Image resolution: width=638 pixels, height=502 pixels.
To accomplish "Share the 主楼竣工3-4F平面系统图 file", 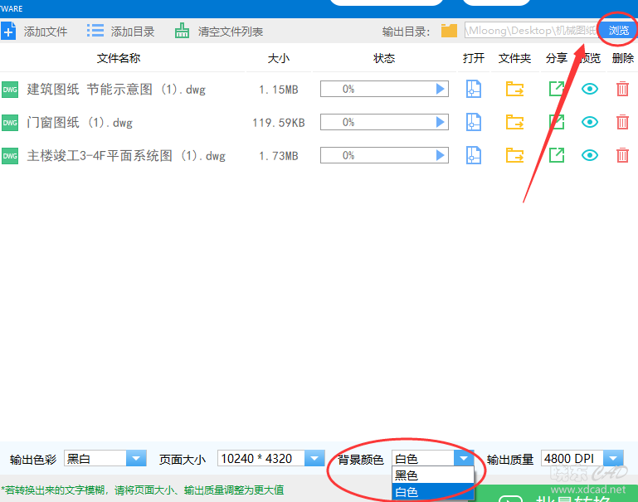I will coord(557,155).
